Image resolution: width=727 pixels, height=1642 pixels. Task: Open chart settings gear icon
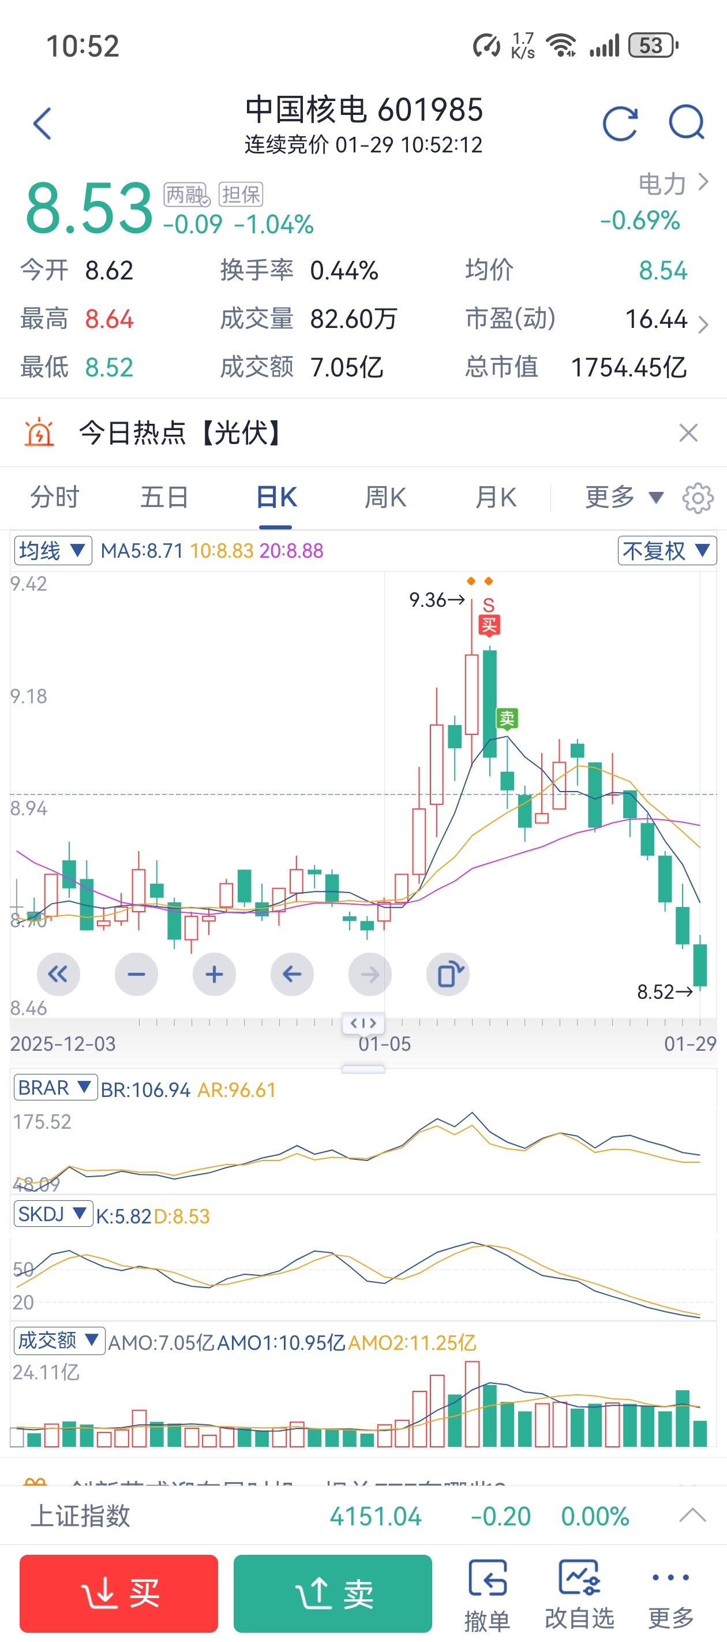coord(698,498)
